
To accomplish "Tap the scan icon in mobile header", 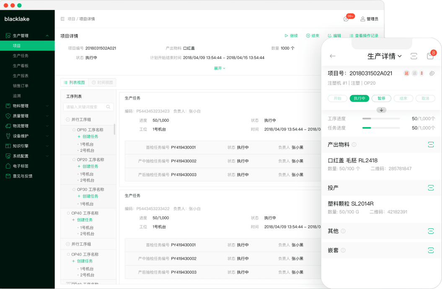I will (x=414, y=56).
